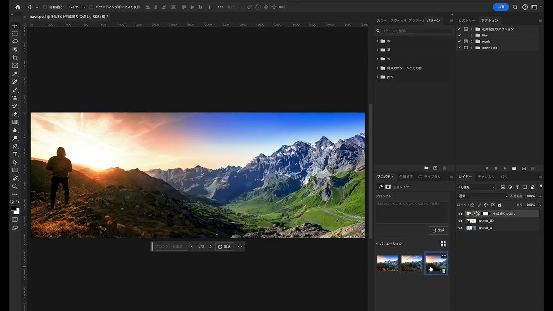Select the Pen tool
The height and width of the screenshot is (311, 553).
pyautogui.click(x=15, y=146)
